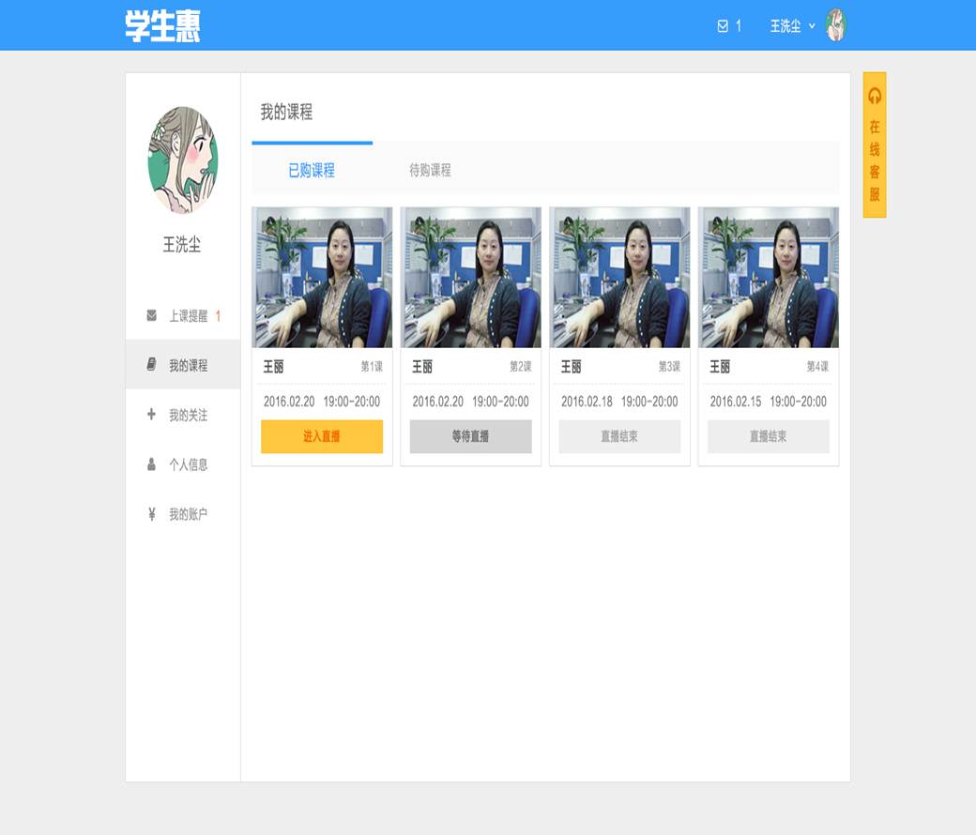This screenshot has height=835, width=976.
Task: Click the 学生惠 logo in header
Action: (x=162, y=25)
